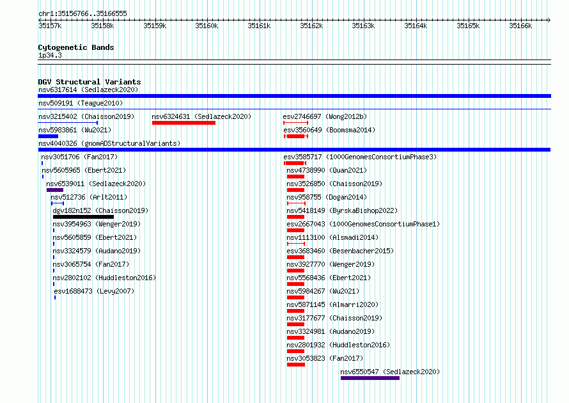Open nsv3526850 (Chaisson2019) label

pyautogui.click(x=334, y=184)
